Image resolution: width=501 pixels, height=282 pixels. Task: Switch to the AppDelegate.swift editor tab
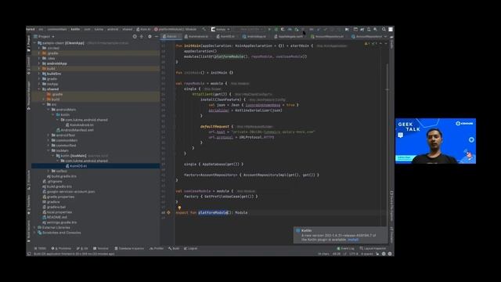pos(290,37)
